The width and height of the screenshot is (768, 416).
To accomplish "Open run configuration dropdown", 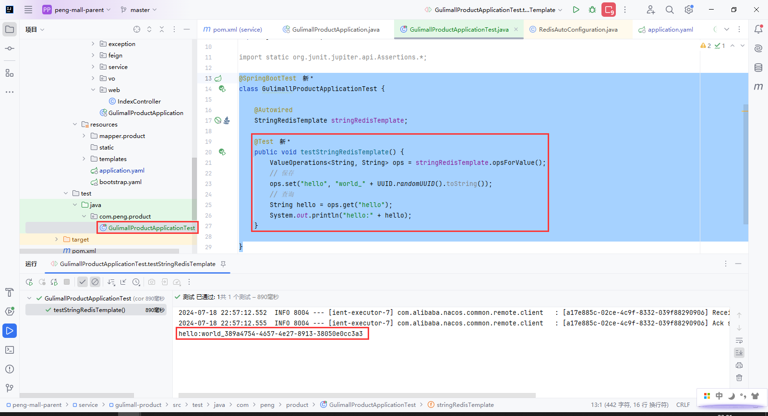I will pos(493,10).
